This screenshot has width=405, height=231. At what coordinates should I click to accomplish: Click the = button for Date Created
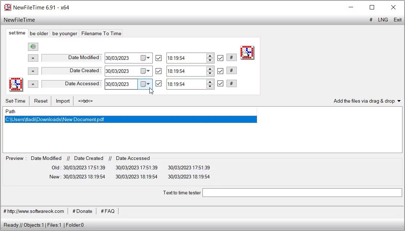[x=33, y=71]
